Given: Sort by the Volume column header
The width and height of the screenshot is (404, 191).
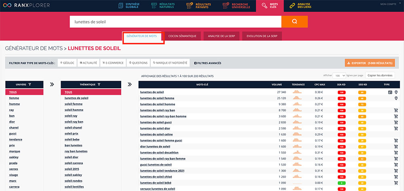Looking at the screenshot, I should click(277, 84).
